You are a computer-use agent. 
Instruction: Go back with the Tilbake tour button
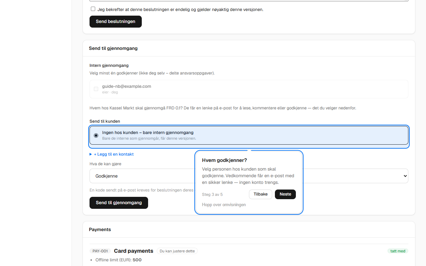[x=261, y=194]
